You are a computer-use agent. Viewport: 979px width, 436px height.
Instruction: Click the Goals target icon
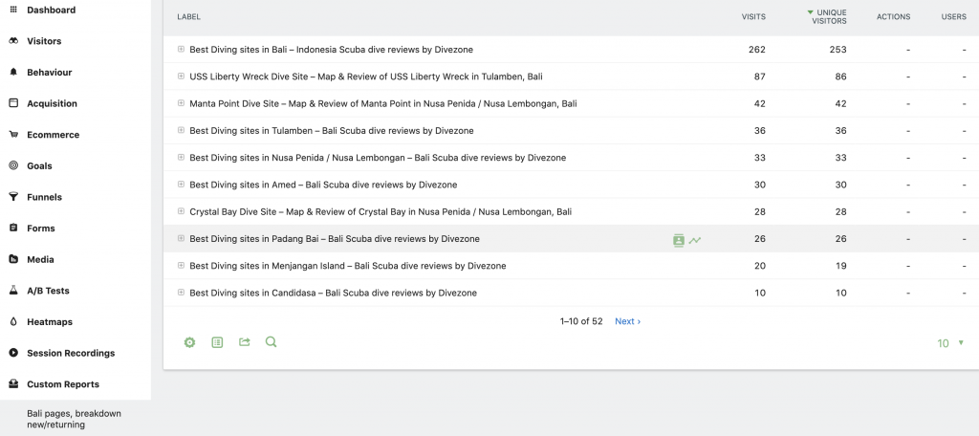click(x=13, y=165)
